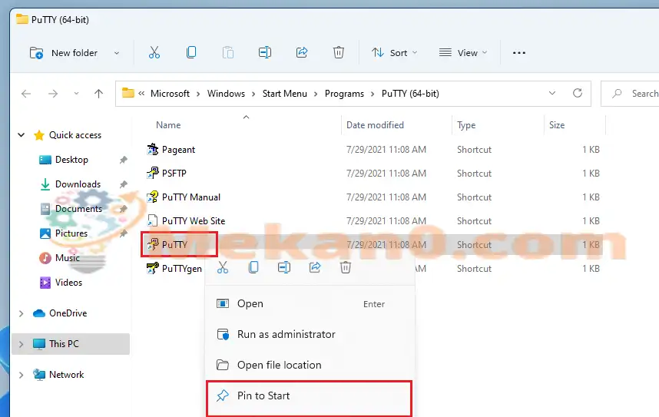Click the Rename icon in the top toolbar
Image resolution: width=659 pixels, height=417 pixels.
(x=265, y=52)
